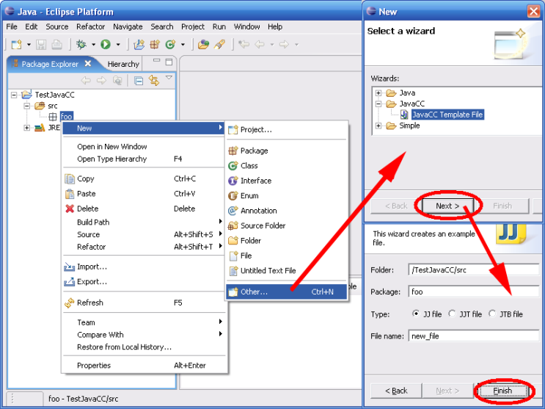Click the Folder input field
This screenshot has height=409, width=545.
474,269
